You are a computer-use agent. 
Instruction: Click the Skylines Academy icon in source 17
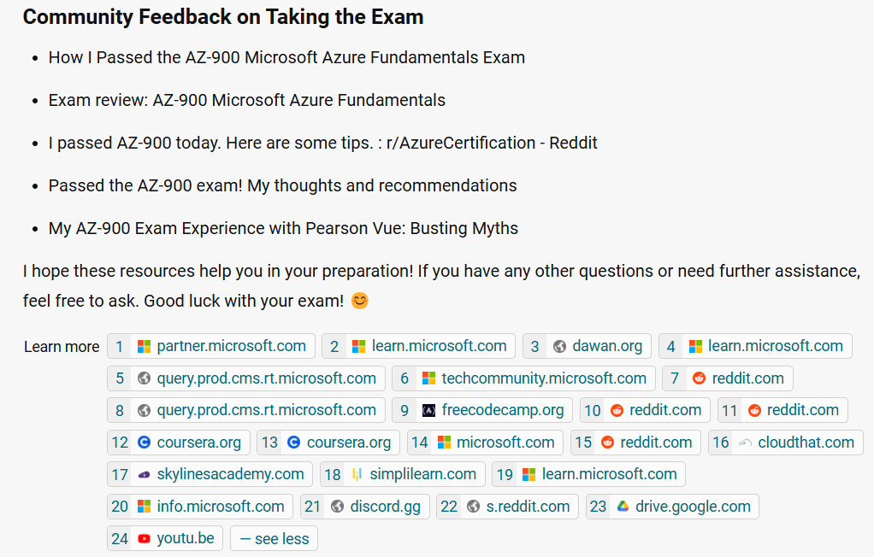click(x=144, y=475)
